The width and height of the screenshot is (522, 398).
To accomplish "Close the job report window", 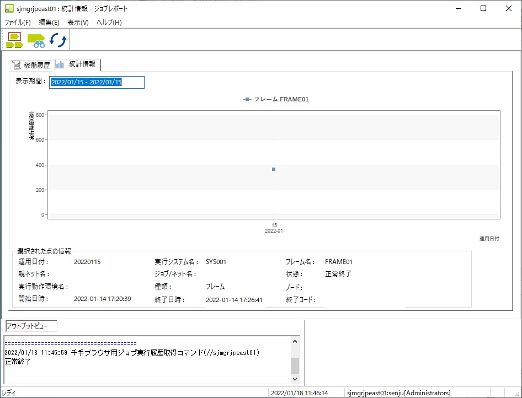I will click(x=509, y=9).
